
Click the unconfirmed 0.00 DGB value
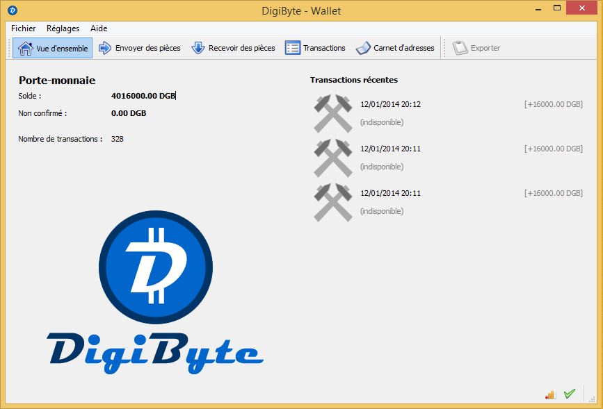coord(129,113)
